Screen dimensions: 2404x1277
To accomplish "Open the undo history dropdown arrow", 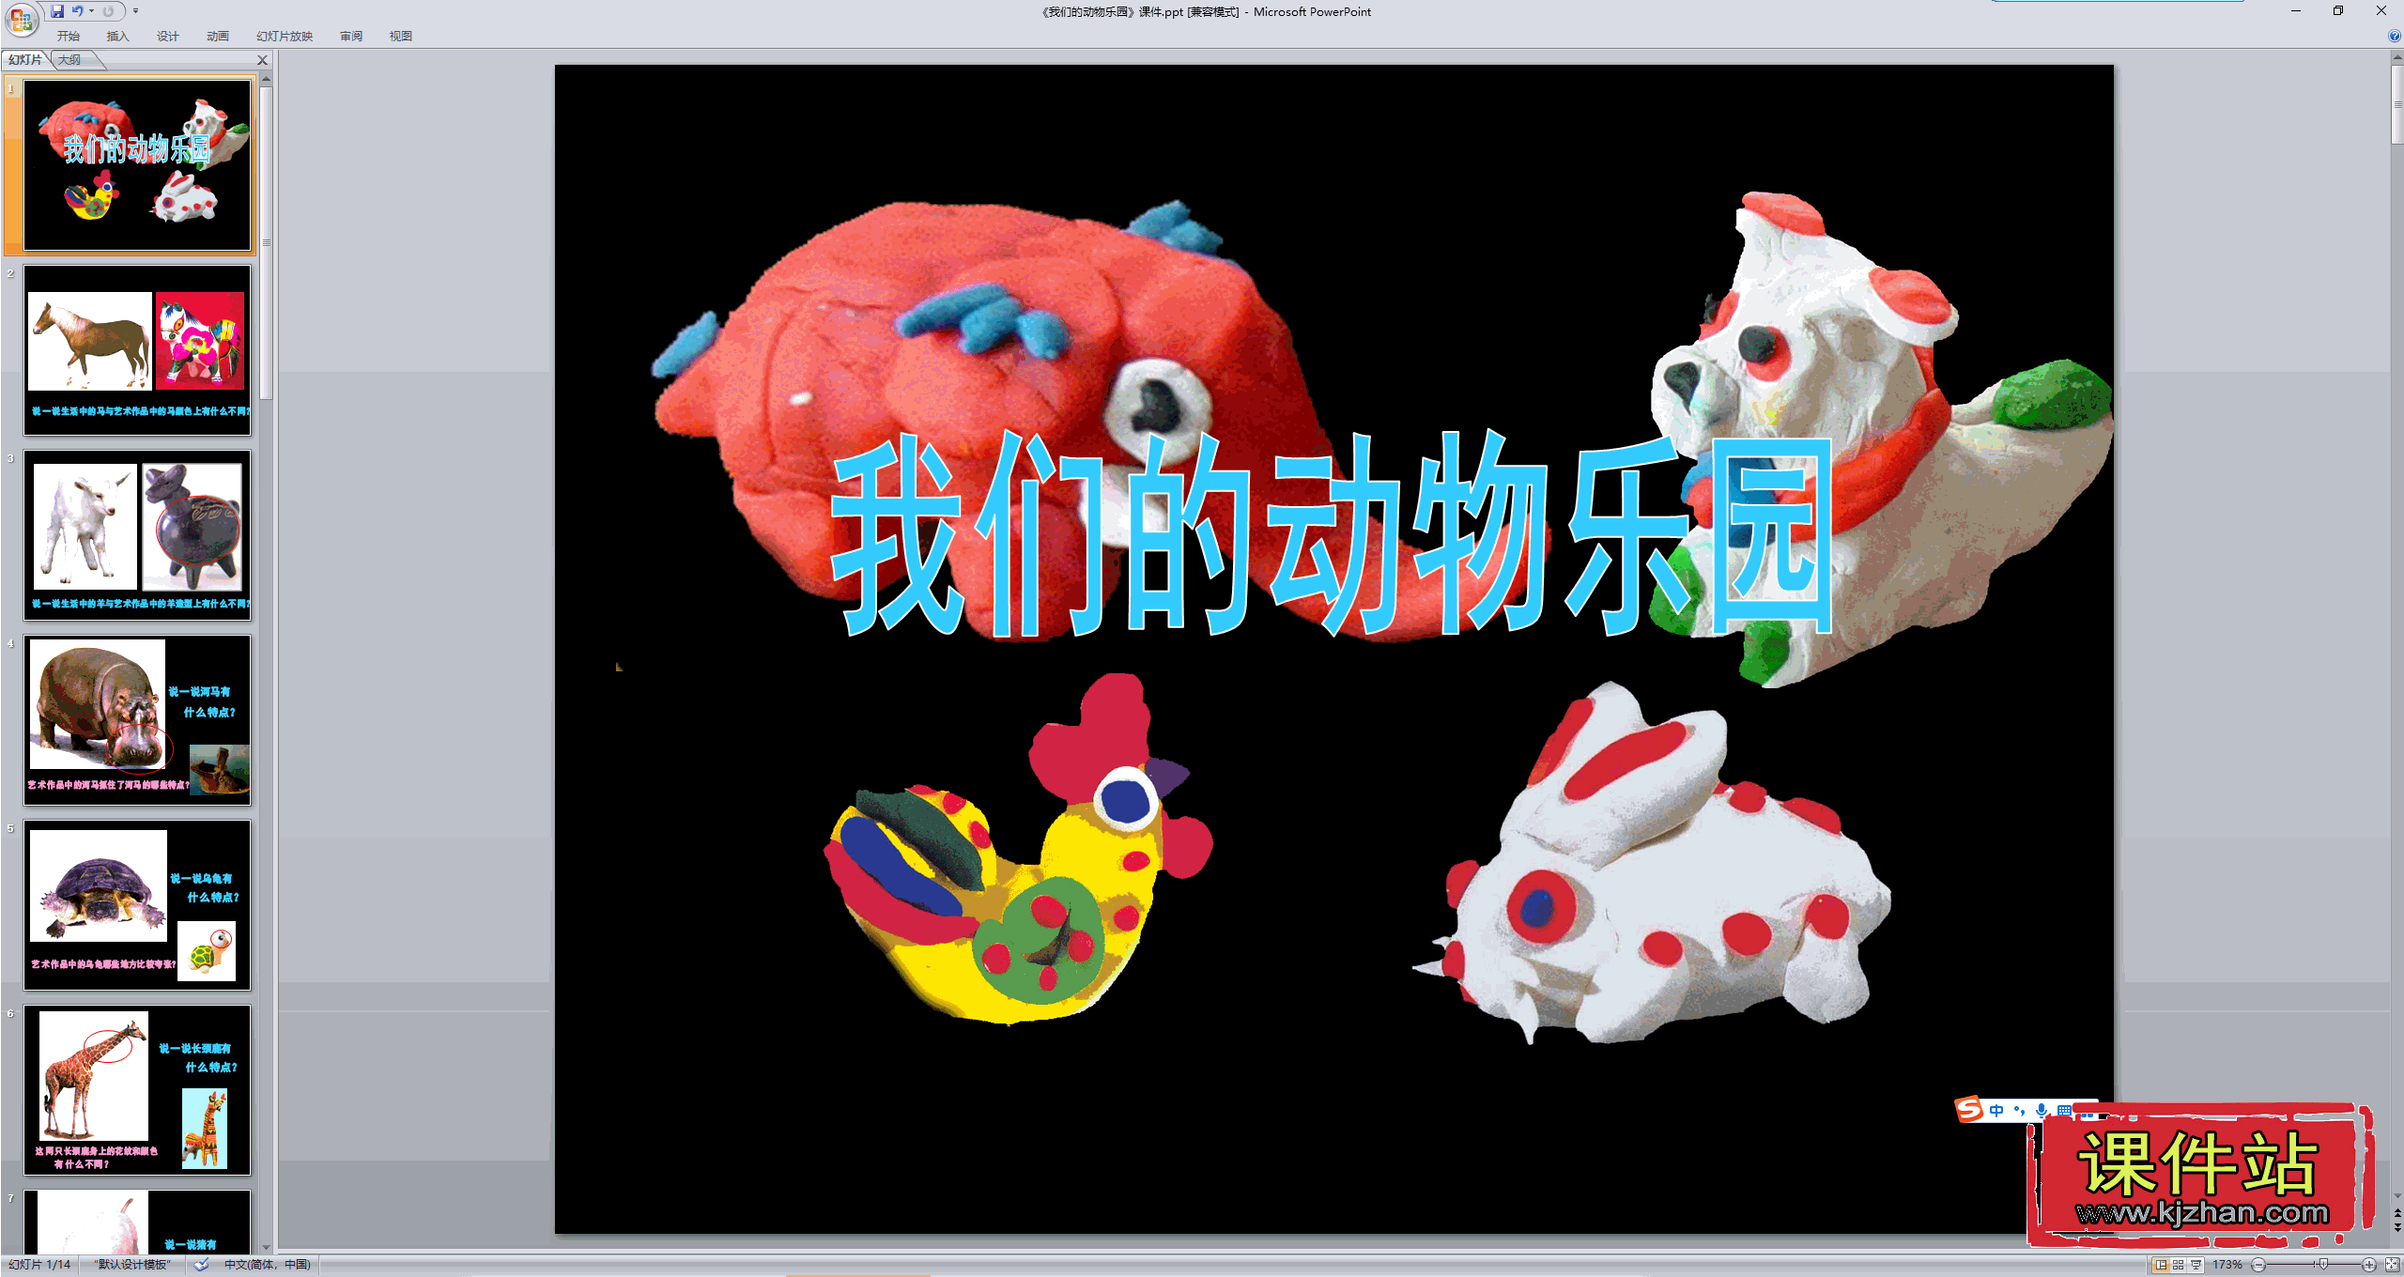I will click(x=91, y=11).
